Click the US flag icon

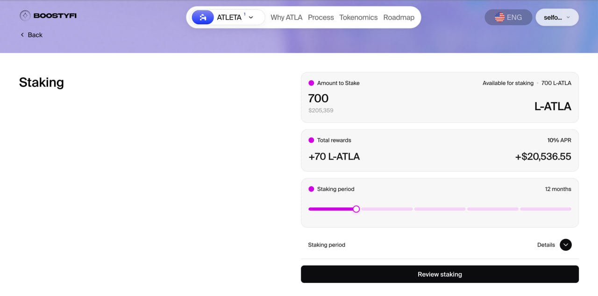[499, 17]
